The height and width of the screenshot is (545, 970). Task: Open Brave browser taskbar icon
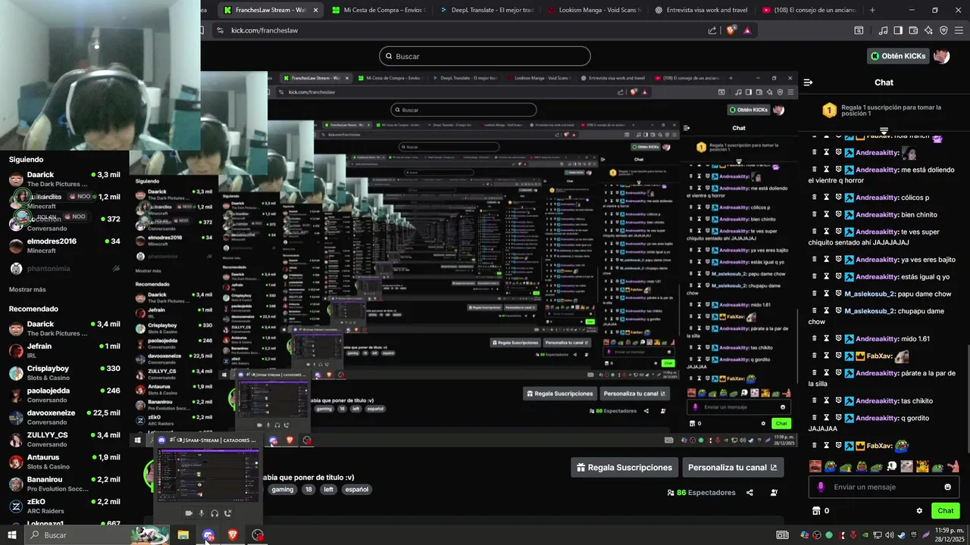pyautogui.click(x=233, y=535)
